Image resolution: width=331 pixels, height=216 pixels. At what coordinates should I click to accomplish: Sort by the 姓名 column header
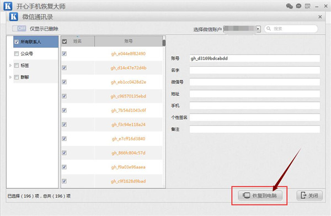(x=77, y=41)
